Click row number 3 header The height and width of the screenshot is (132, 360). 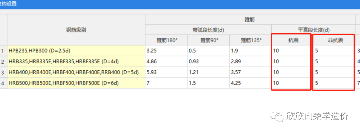(3, 72)
